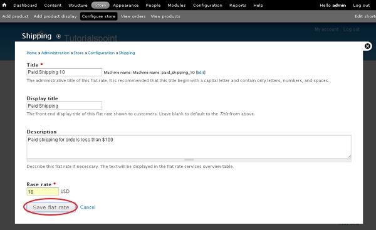Click Edit shortcuts link
The width and height of the screenshot is (376, 230).
pyautogui.click(x=365, y=16)
